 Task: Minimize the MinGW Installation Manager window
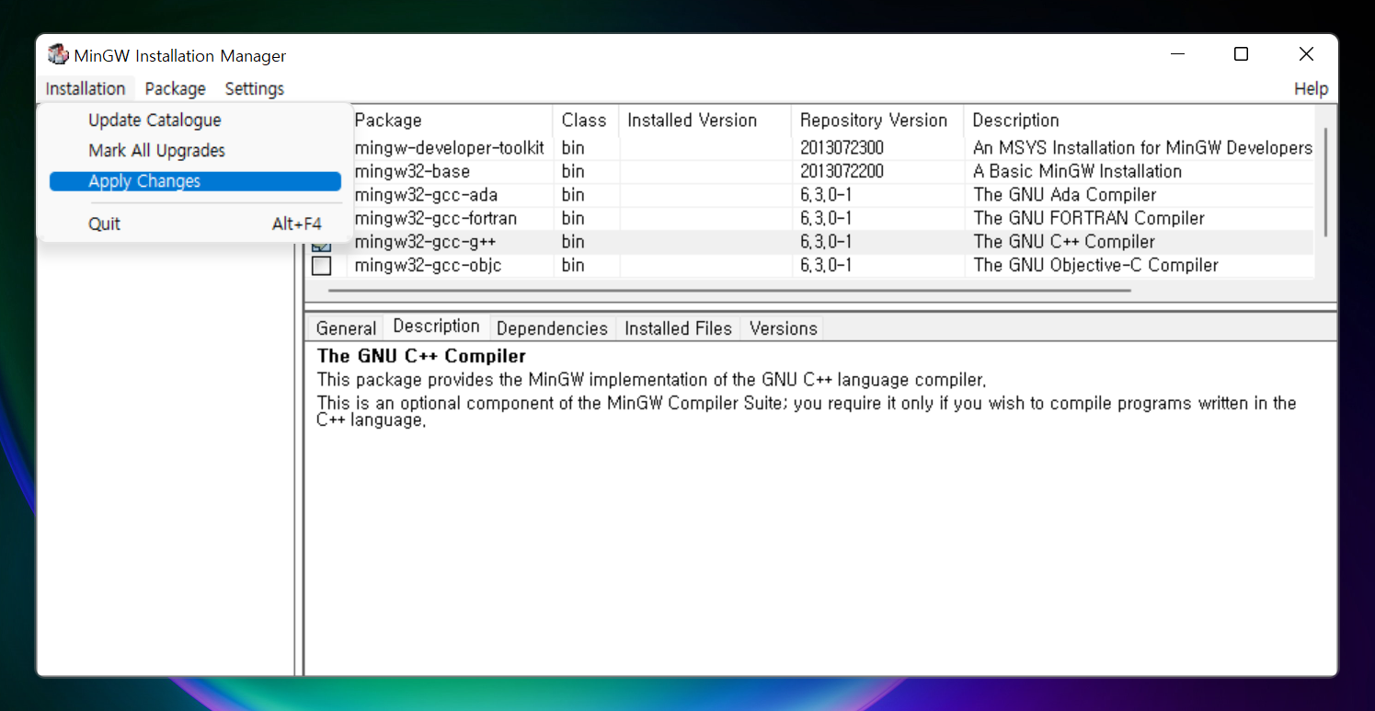coord(1178,55)
